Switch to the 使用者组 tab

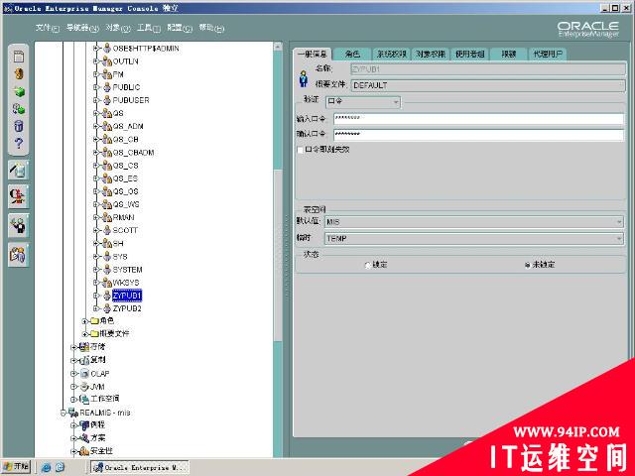click(469, 54)
